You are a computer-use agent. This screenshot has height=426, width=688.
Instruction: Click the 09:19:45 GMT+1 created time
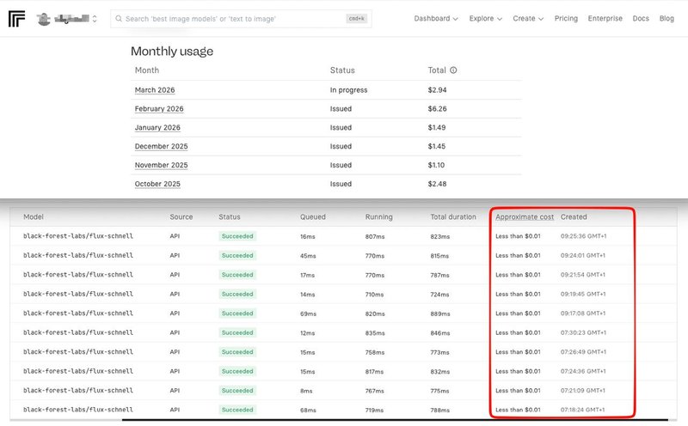tap(583, 294)
